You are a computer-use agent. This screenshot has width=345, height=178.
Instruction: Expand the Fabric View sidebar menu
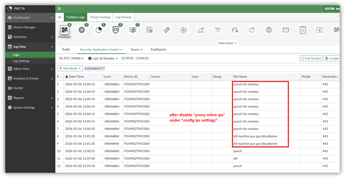30,69
